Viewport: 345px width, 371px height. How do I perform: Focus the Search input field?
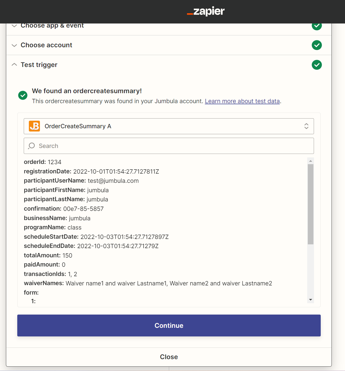169,146
